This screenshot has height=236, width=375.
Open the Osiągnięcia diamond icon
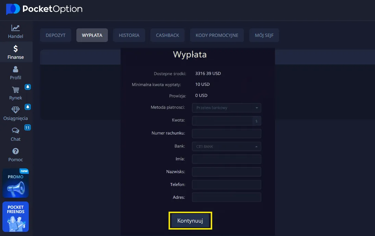[x=15, y=110]
